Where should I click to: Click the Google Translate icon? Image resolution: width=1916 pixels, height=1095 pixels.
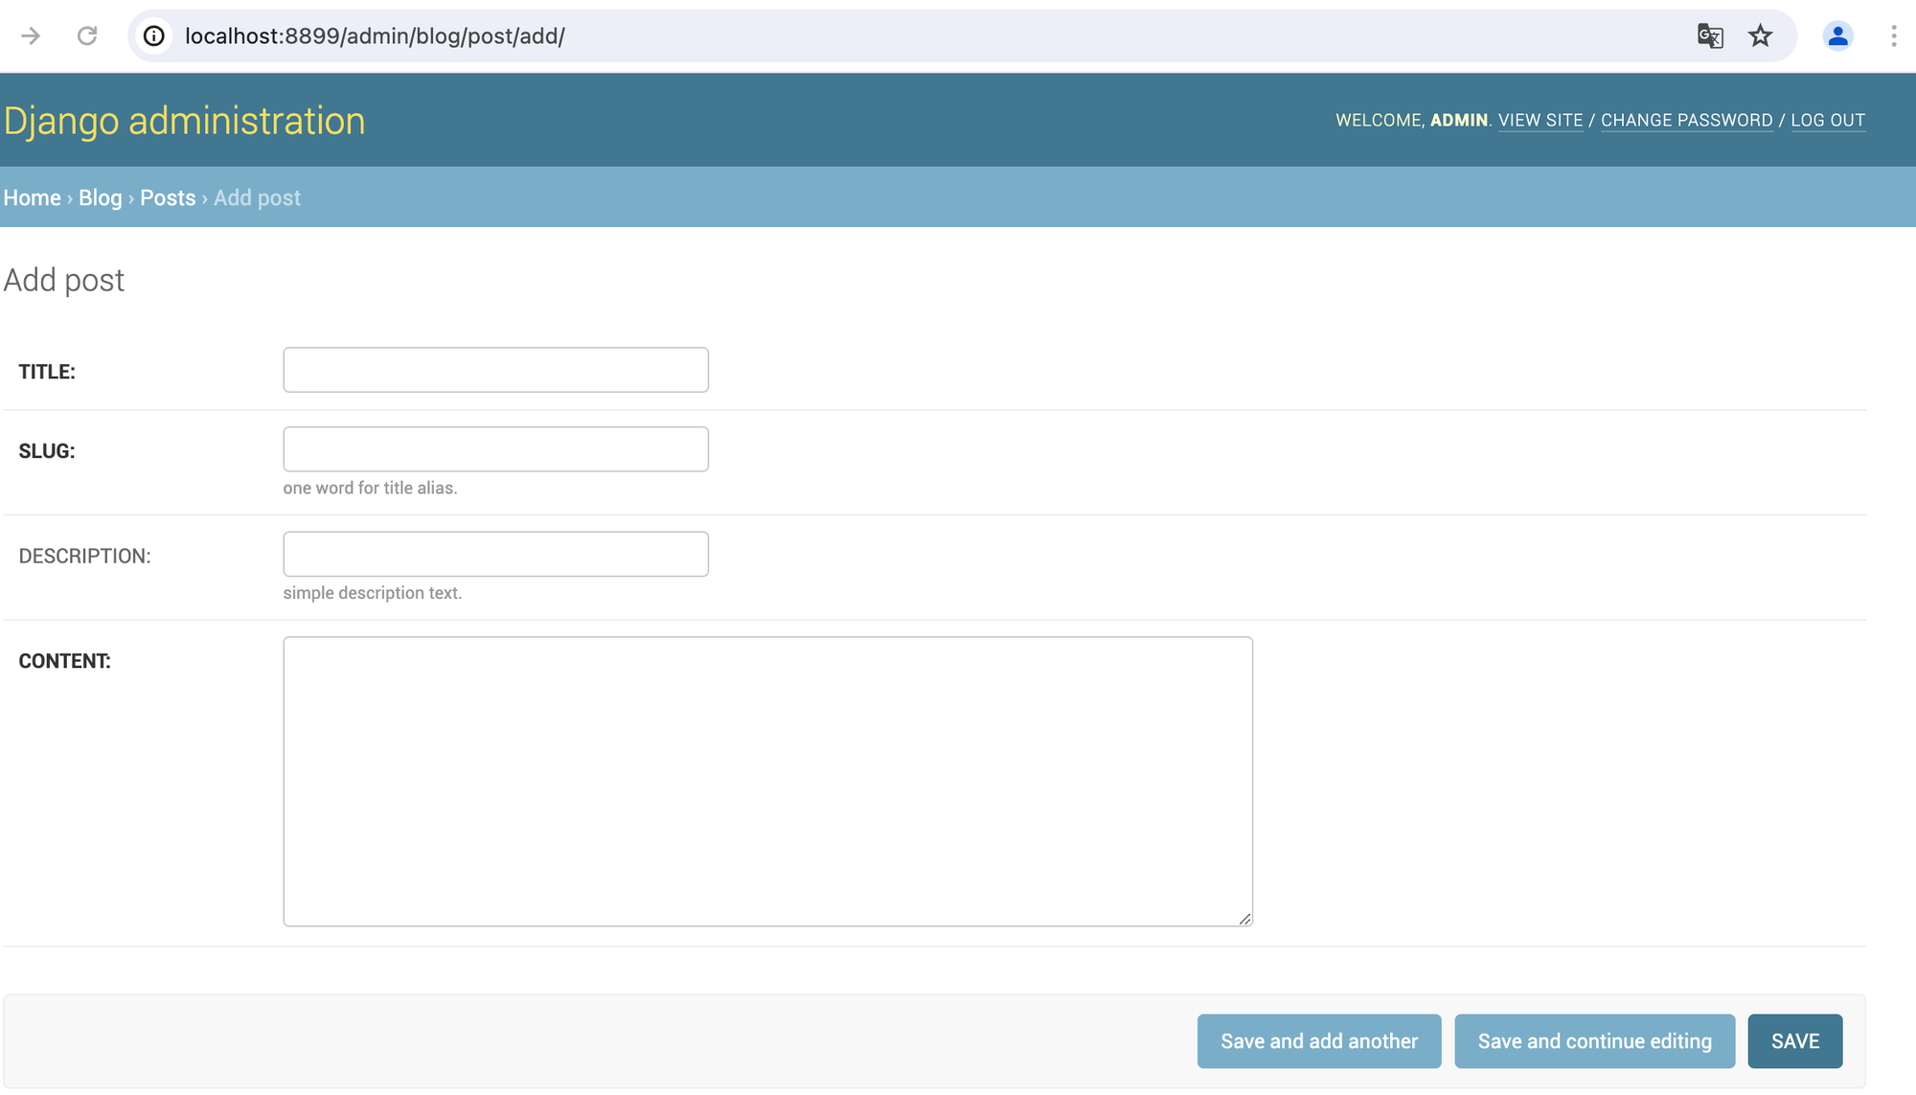point(1710,36)
